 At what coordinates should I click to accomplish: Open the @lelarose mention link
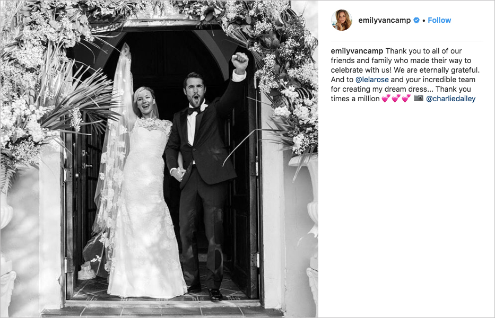click(372, 79)
